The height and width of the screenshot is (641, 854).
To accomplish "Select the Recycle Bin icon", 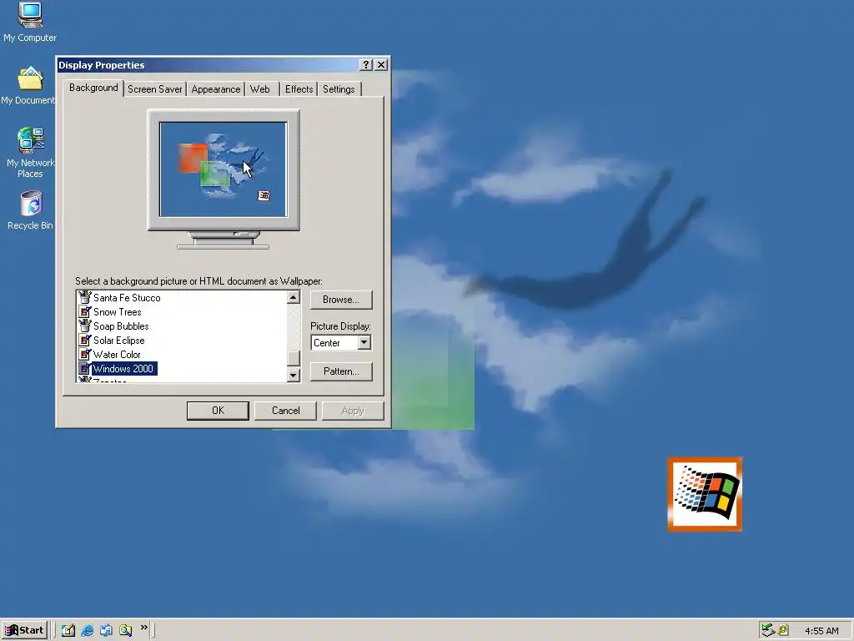I will point(31,209).
